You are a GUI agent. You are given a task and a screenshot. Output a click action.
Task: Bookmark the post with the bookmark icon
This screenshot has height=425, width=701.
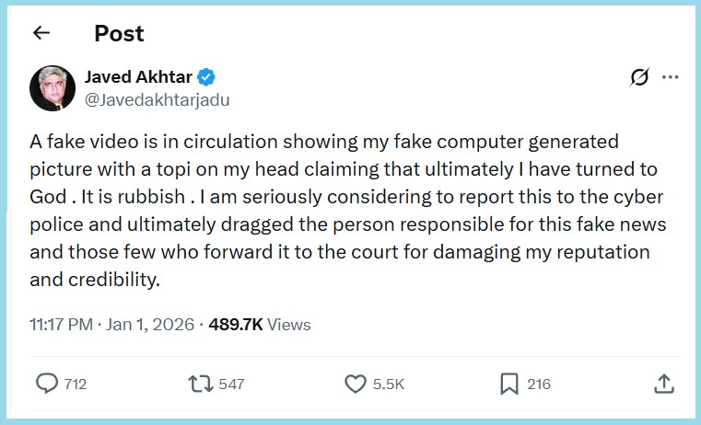(508, 384)
